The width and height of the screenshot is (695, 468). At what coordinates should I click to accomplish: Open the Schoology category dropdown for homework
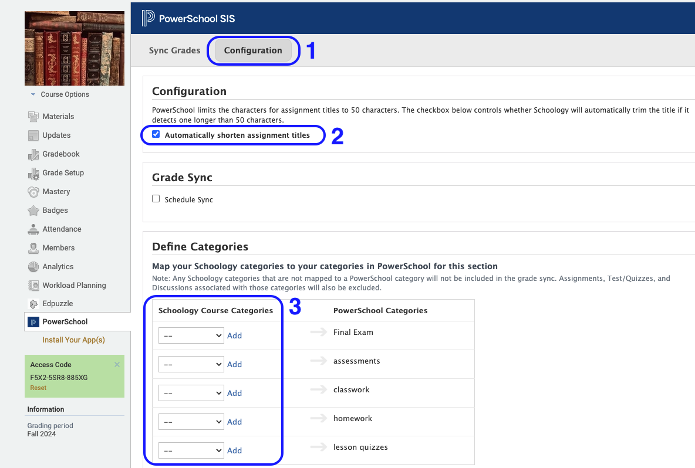click(191, 422)
